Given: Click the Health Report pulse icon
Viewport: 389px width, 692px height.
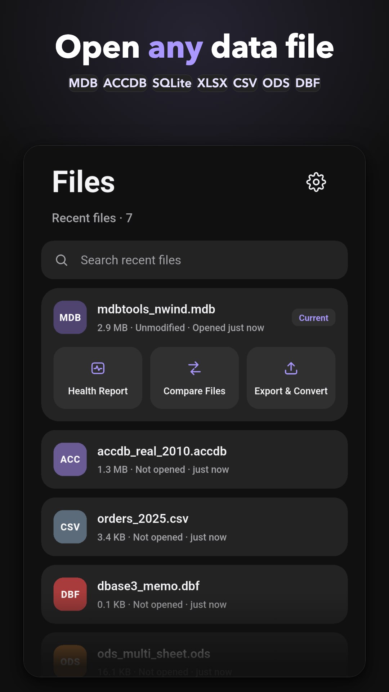Looking at the screenshot, I should point(98,368).
